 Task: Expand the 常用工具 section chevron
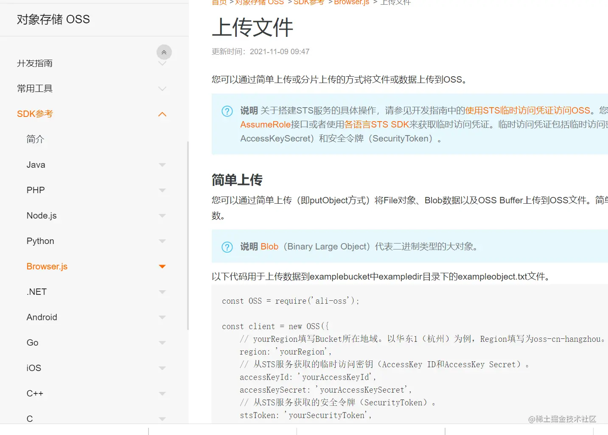pos(162,89)
